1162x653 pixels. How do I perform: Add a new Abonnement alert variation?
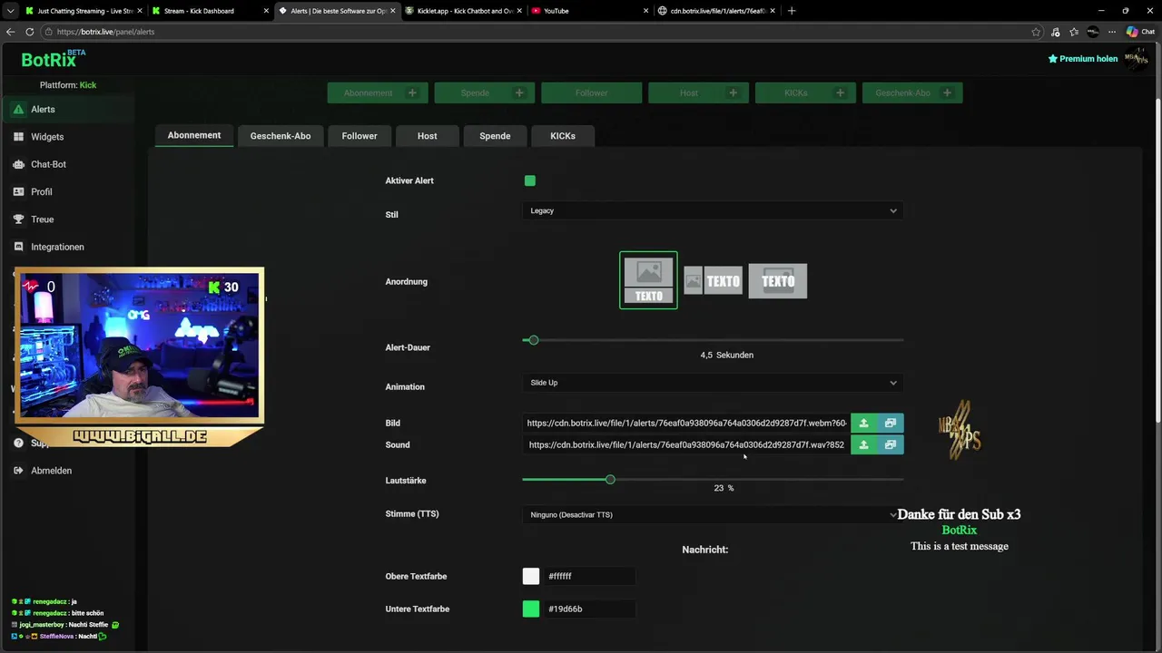(x=412, y=93)
